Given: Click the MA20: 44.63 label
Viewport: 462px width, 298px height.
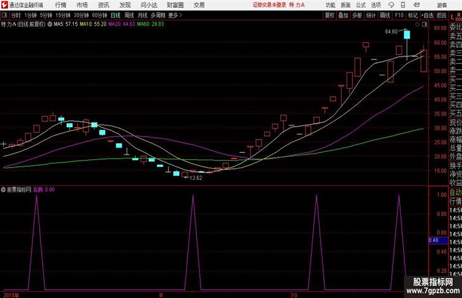Looking at the screenshot, I should tap(122, 24).
